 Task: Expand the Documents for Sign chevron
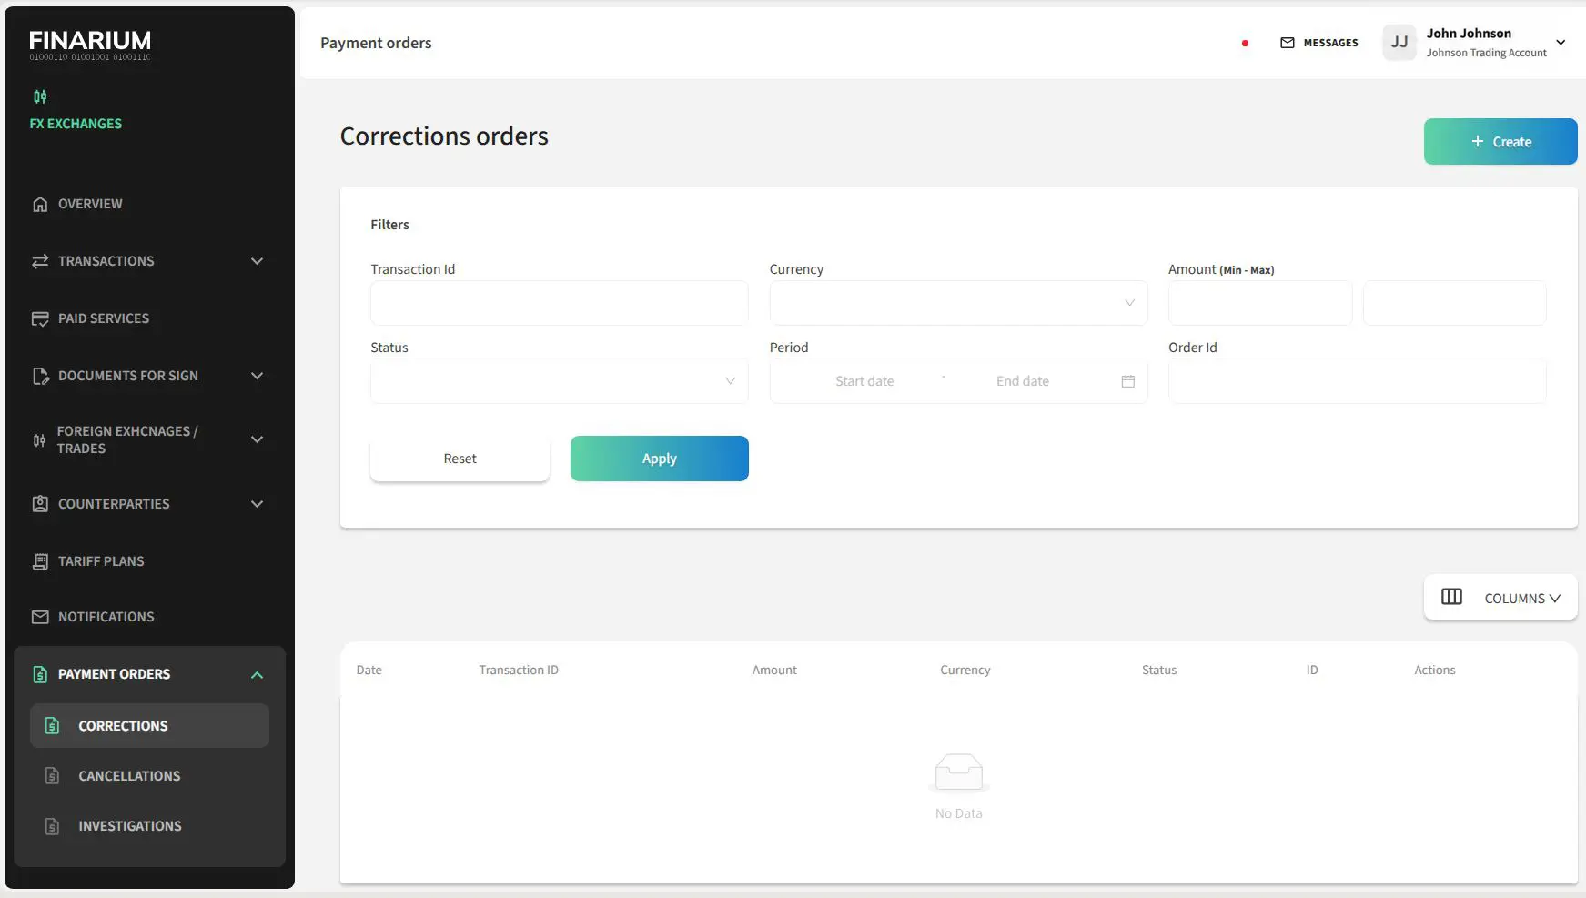coord(257,376)
